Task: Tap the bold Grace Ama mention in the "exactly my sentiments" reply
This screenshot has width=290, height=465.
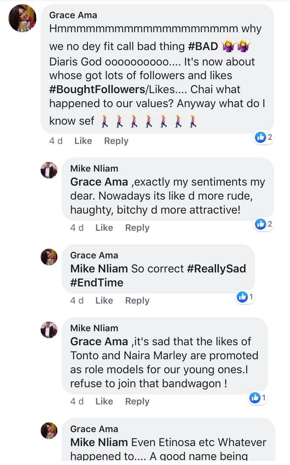Action: (x=99, y=182)
